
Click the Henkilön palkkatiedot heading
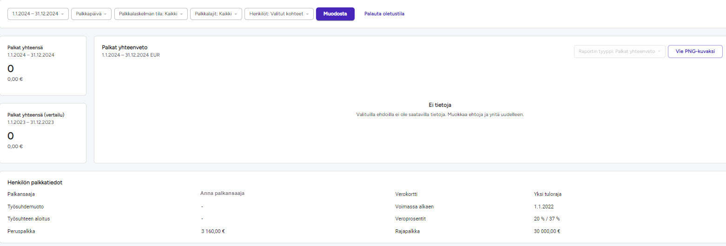click(35, 182)
